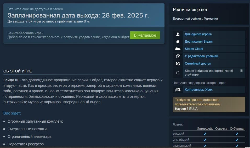Click the single-player person icon
The width and height of the screenshot is (250, 148).
pos(178,34)
